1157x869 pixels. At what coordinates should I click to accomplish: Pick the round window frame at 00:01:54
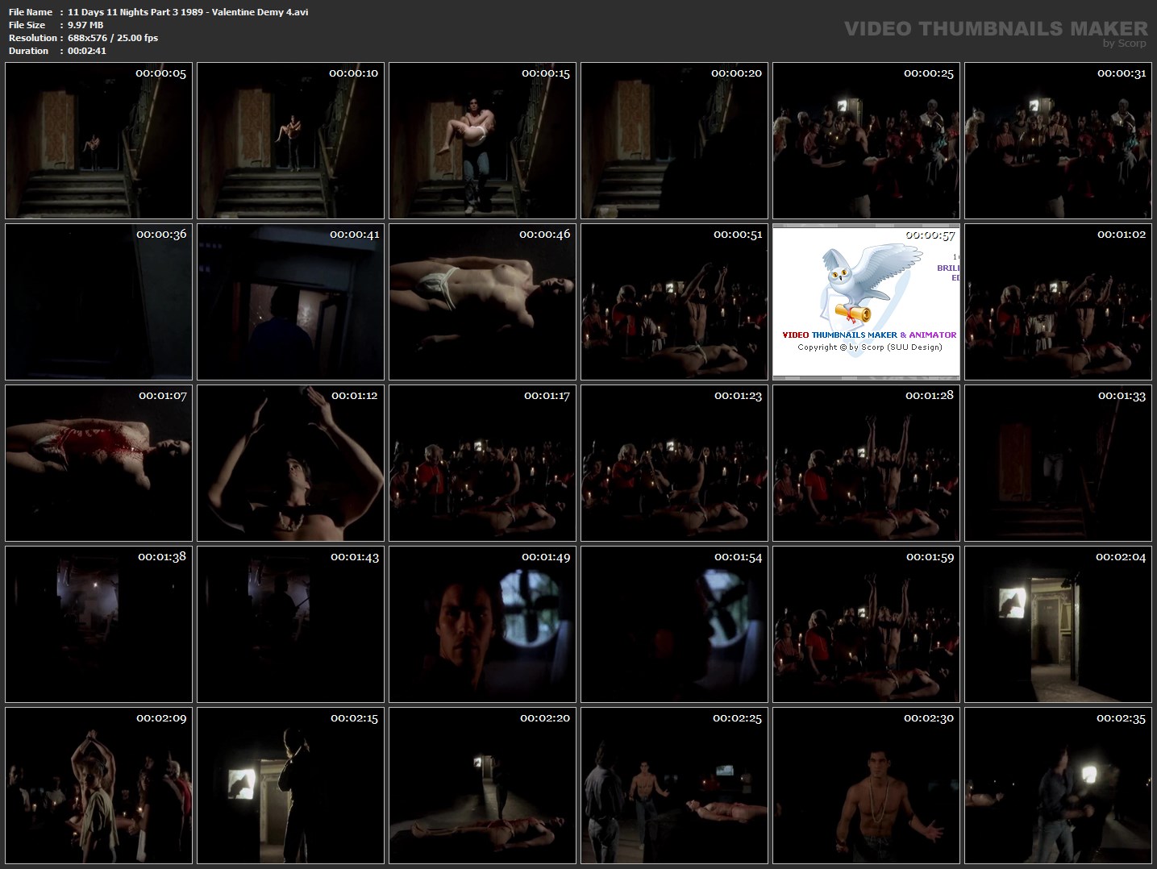pos(674,624)
